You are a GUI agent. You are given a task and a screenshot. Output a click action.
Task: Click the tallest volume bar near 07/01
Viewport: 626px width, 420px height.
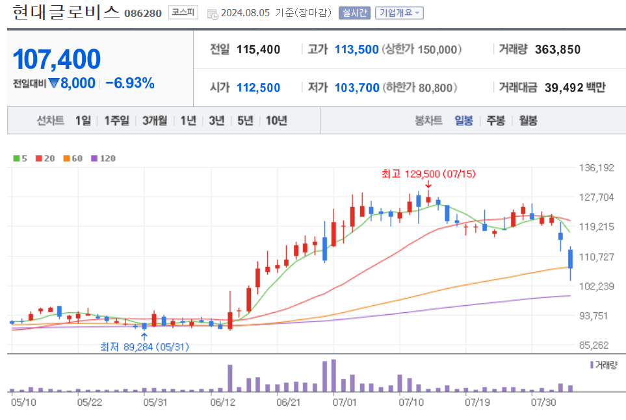pyautogui.click(x=333, y=376)
